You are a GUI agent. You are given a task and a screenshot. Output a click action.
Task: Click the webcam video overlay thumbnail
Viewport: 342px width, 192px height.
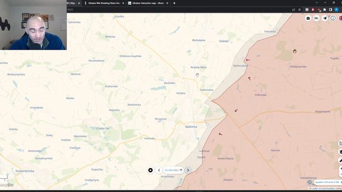[33, 25]
